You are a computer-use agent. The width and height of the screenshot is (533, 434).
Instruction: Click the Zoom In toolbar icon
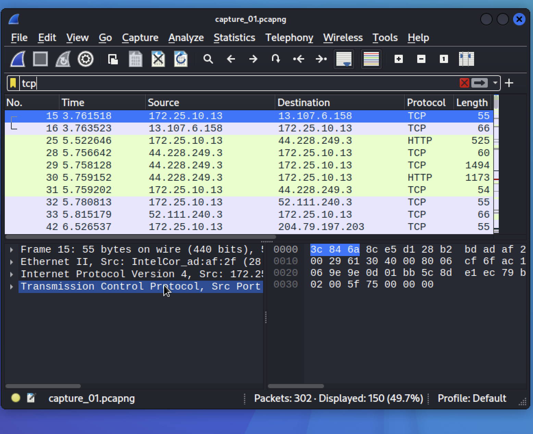coord(398,59)
